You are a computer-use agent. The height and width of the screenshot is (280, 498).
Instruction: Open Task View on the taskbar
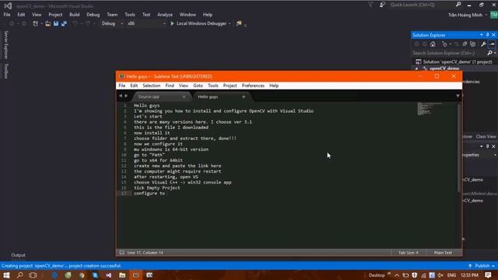(33, 275)
